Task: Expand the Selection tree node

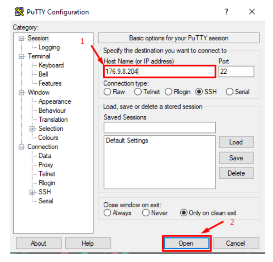Action: click(32, 129)
